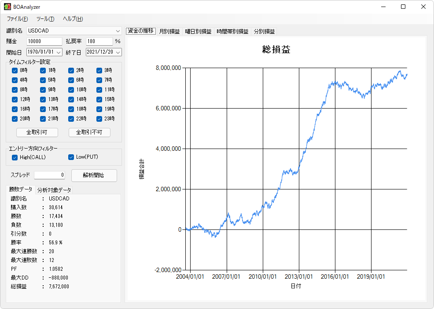Toggle the 5時 checkbox

click(43, 80)
